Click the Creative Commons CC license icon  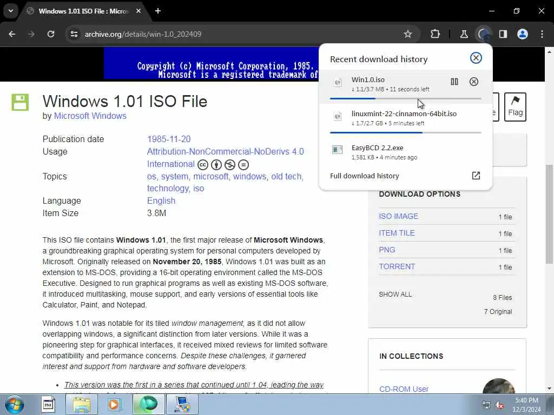[203, 164]
